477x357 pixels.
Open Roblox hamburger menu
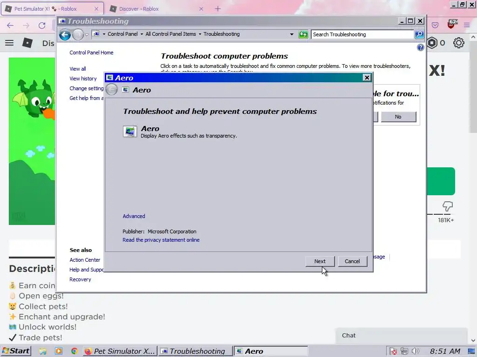[9, 43]
